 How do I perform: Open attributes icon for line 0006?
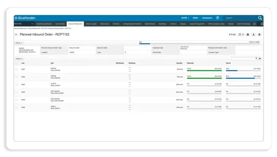click(x=130, y=107)
